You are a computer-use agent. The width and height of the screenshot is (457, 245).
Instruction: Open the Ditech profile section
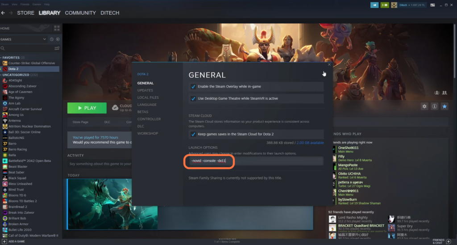point(110,13)
